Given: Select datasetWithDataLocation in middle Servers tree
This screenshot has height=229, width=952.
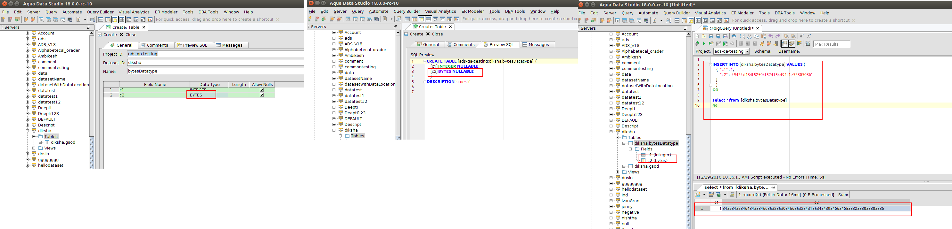Looking at the screenshot, I should [x=370, y=84].
